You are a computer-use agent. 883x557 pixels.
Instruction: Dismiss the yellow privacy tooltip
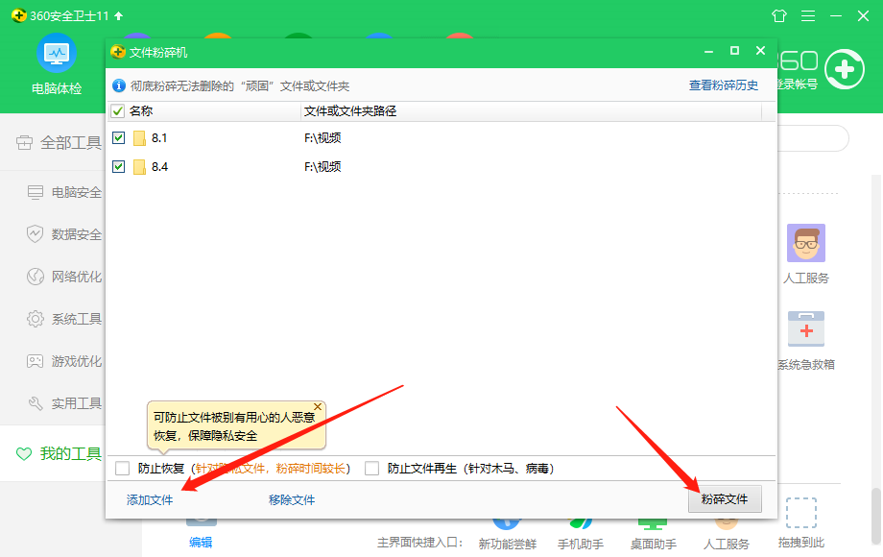[318, 405]
